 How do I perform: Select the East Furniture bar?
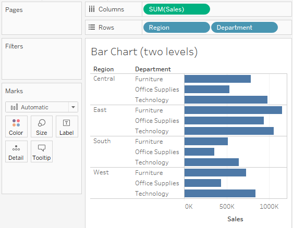[x=233, y=110]
